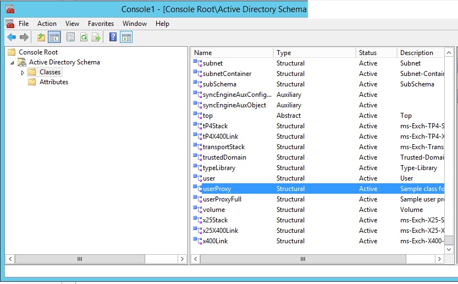The width and height of the screenshot is (458, 284).
Task: Click Auxiliary type for syncEngineAuxObject row
Action: click(289, 105)
